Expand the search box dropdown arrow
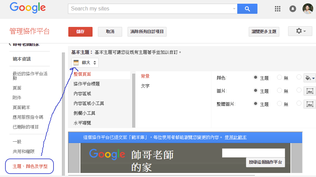316x177 pixels. 234,9
